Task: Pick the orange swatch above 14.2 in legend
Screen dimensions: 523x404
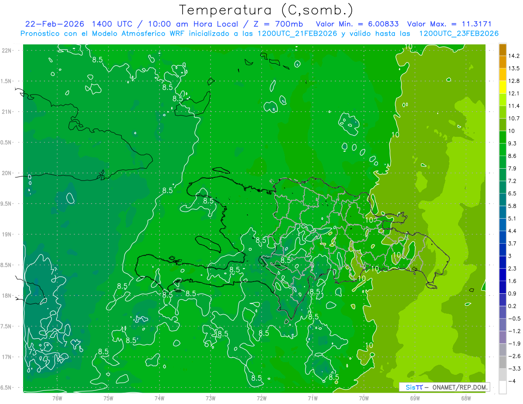Action: 503,50
